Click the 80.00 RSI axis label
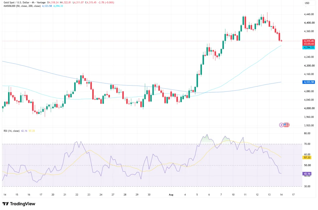The width and height of the screenshot is (318, 210). [307, 133]
